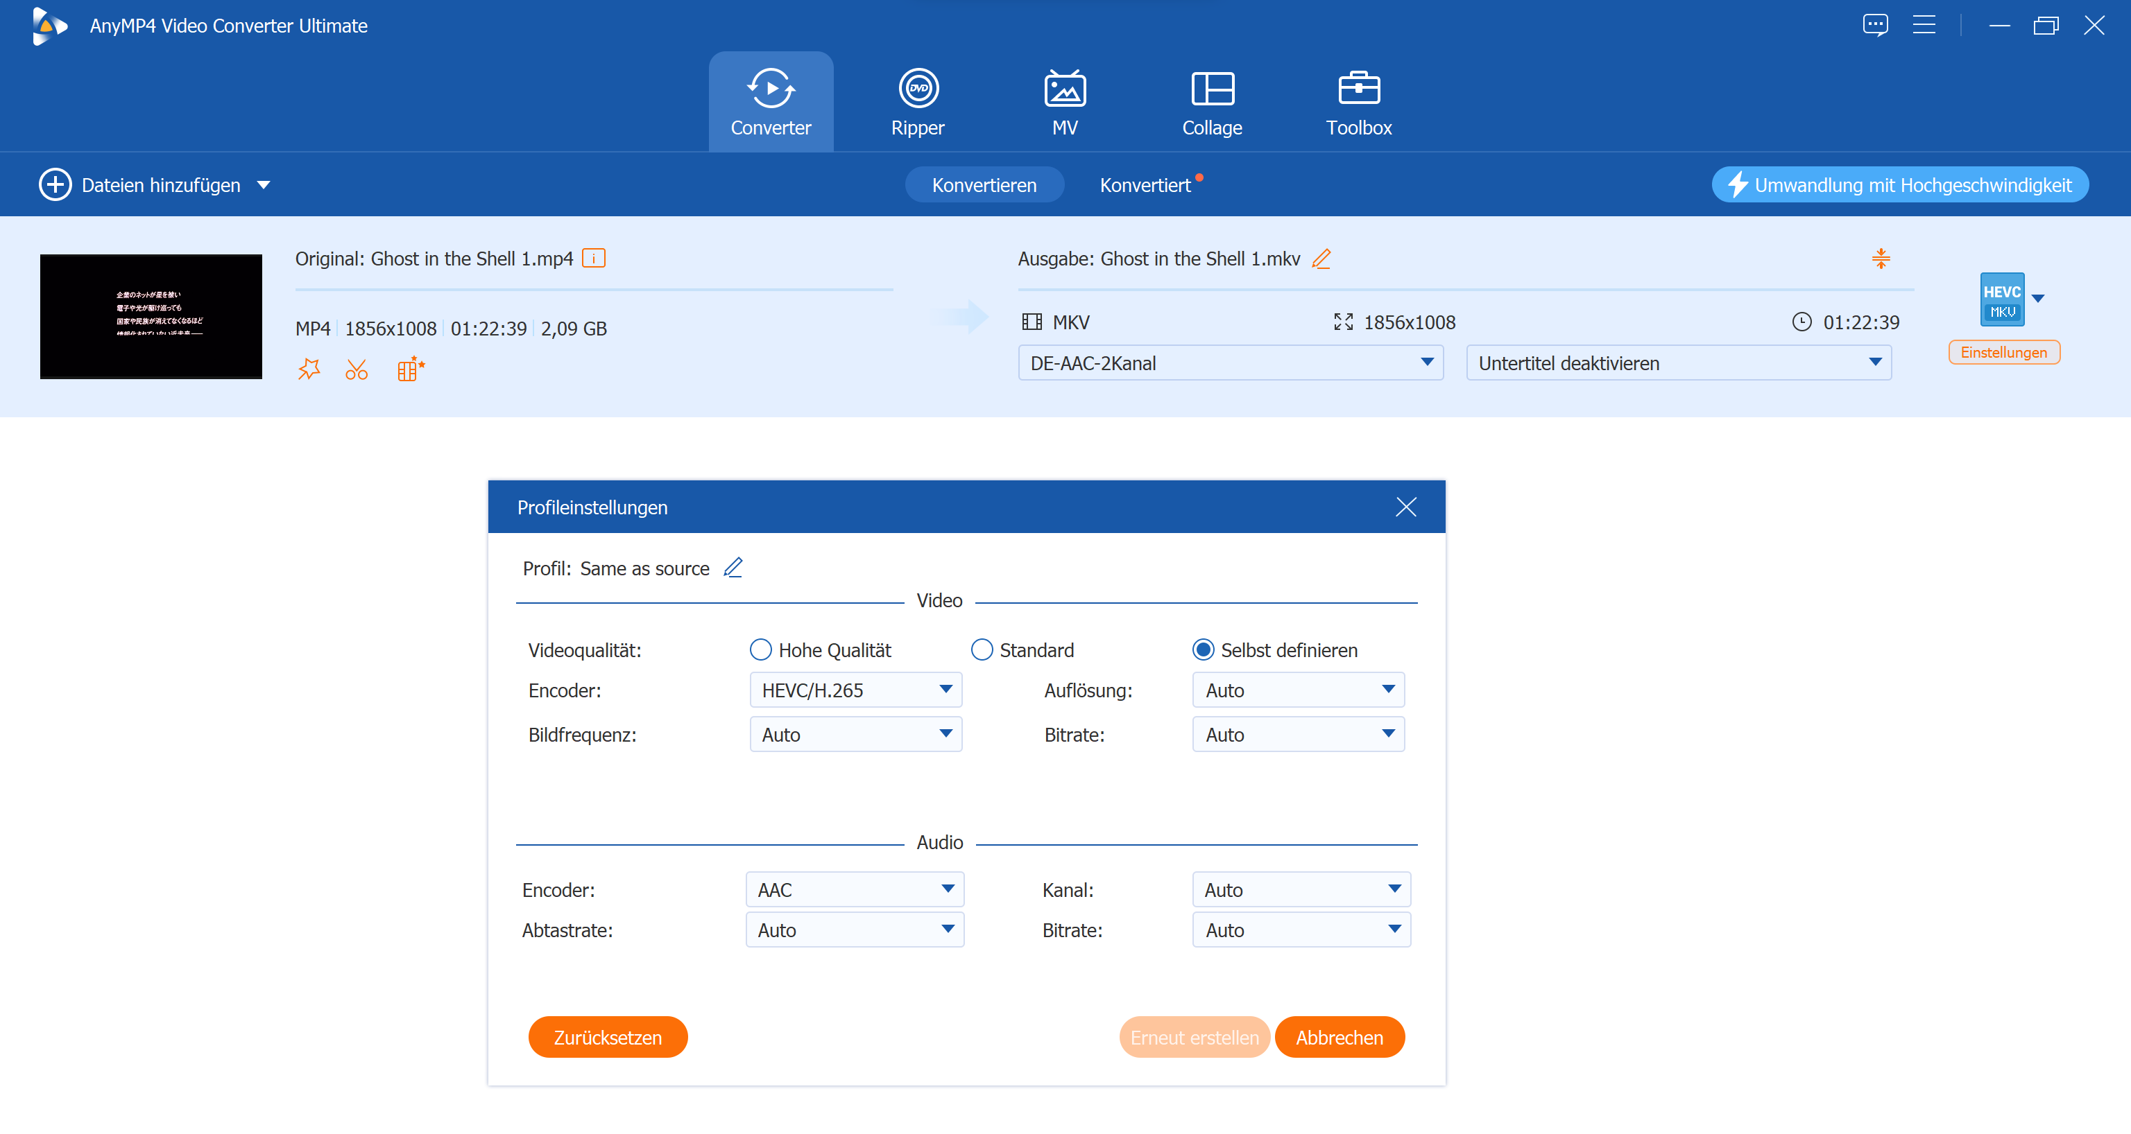This screenshot has height=1134, width=2131.
Task: Click the compress output icon
Action: pyautogui.click(x=1881, y=259)
